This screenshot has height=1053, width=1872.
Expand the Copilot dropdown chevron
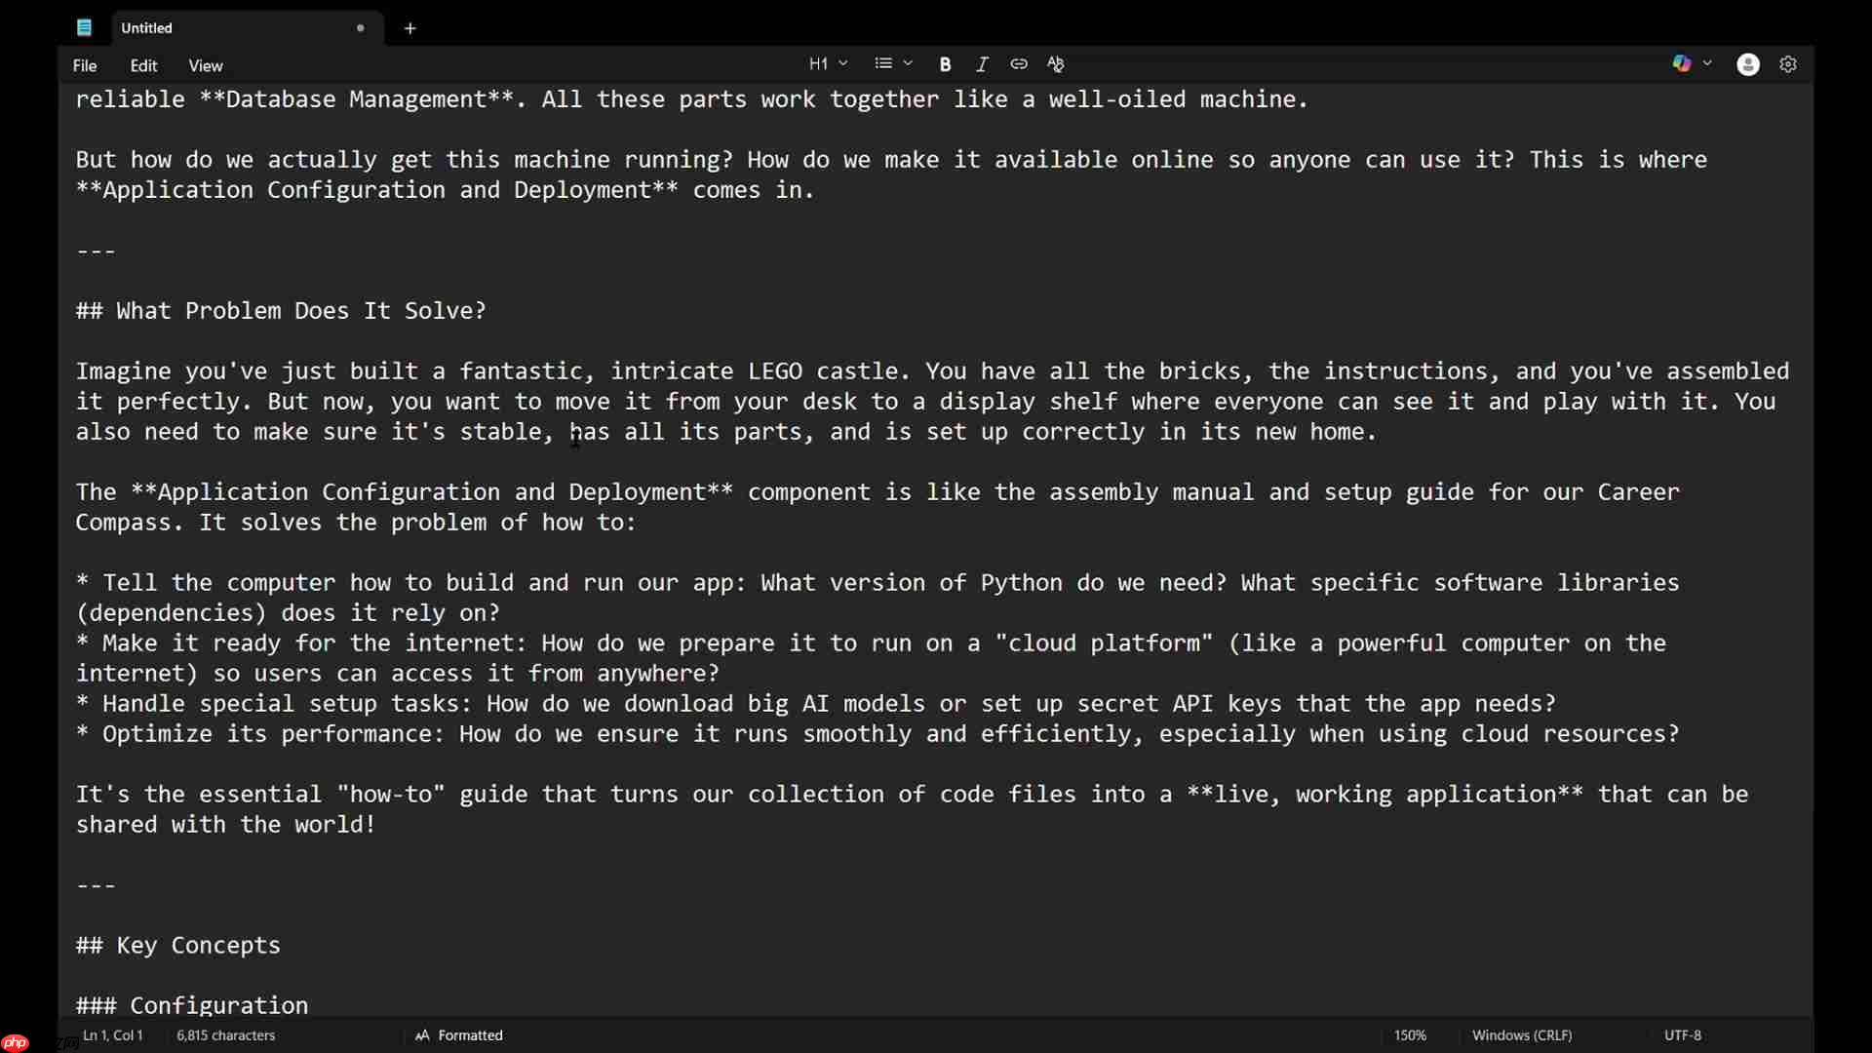coord(1707,64)
